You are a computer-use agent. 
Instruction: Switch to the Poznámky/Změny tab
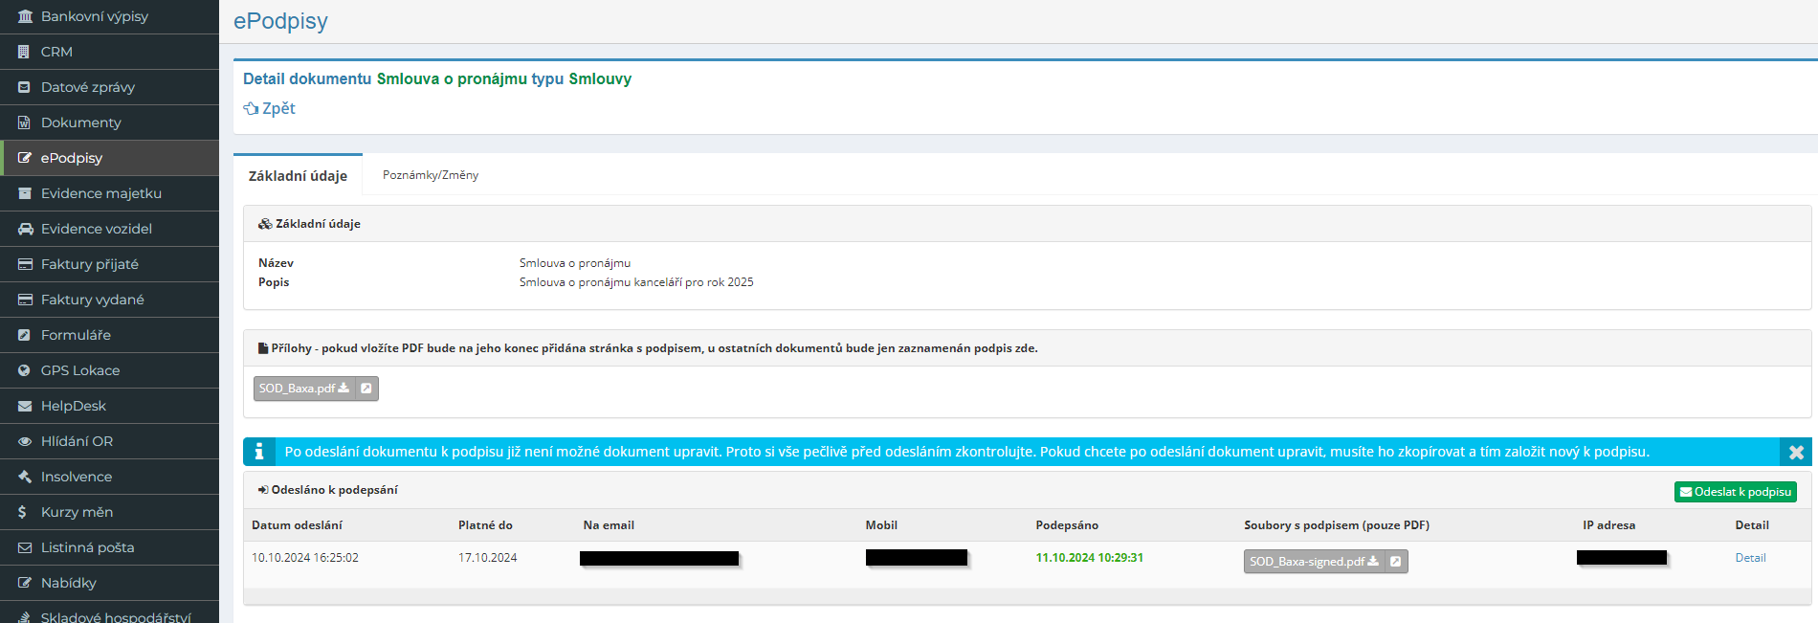pyautogui.click(x=431, y=175)
